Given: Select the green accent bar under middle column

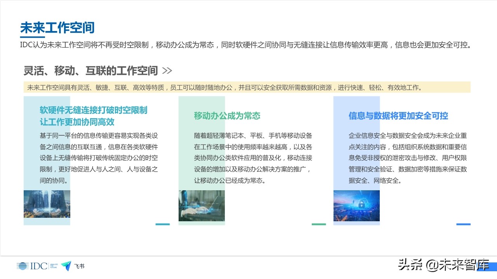Looking at the screenshot, I should click(x=318, y=224).
